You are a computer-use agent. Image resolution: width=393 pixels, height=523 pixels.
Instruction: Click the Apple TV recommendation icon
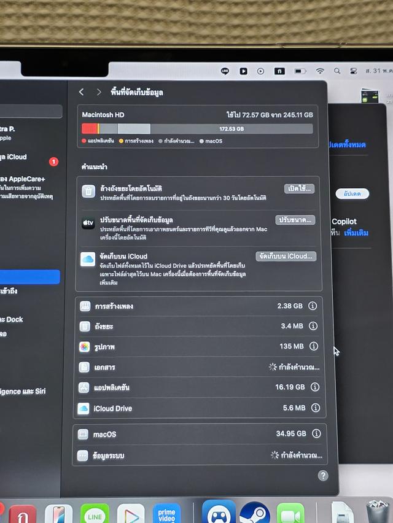pyautogui.click(x=88, y=222)
